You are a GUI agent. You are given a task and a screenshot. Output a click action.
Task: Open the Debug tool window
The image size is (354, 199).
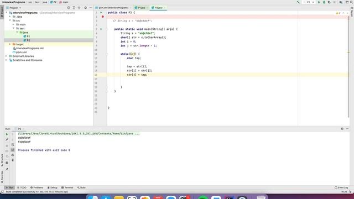pos(52,187)
